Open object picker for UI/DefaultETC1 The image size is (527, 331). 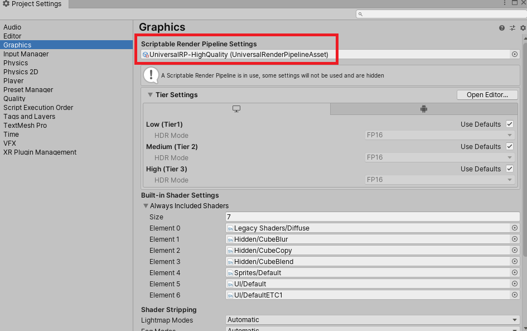tap(515, 295)
